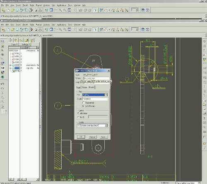The height and width of the screenshot is (184, 207).
Task: Click the yellow folder icon above model tree
Action: click(x=16, y=40)
